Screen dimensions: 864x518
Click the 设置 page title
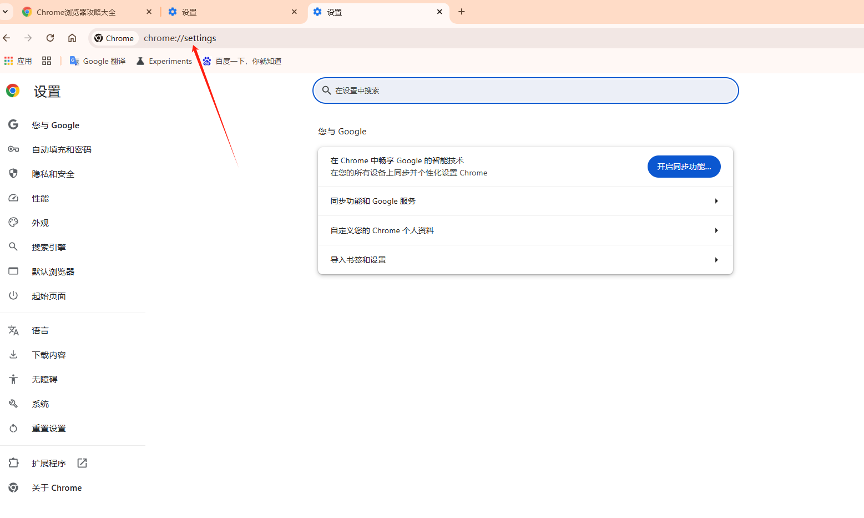click(47, 92)
